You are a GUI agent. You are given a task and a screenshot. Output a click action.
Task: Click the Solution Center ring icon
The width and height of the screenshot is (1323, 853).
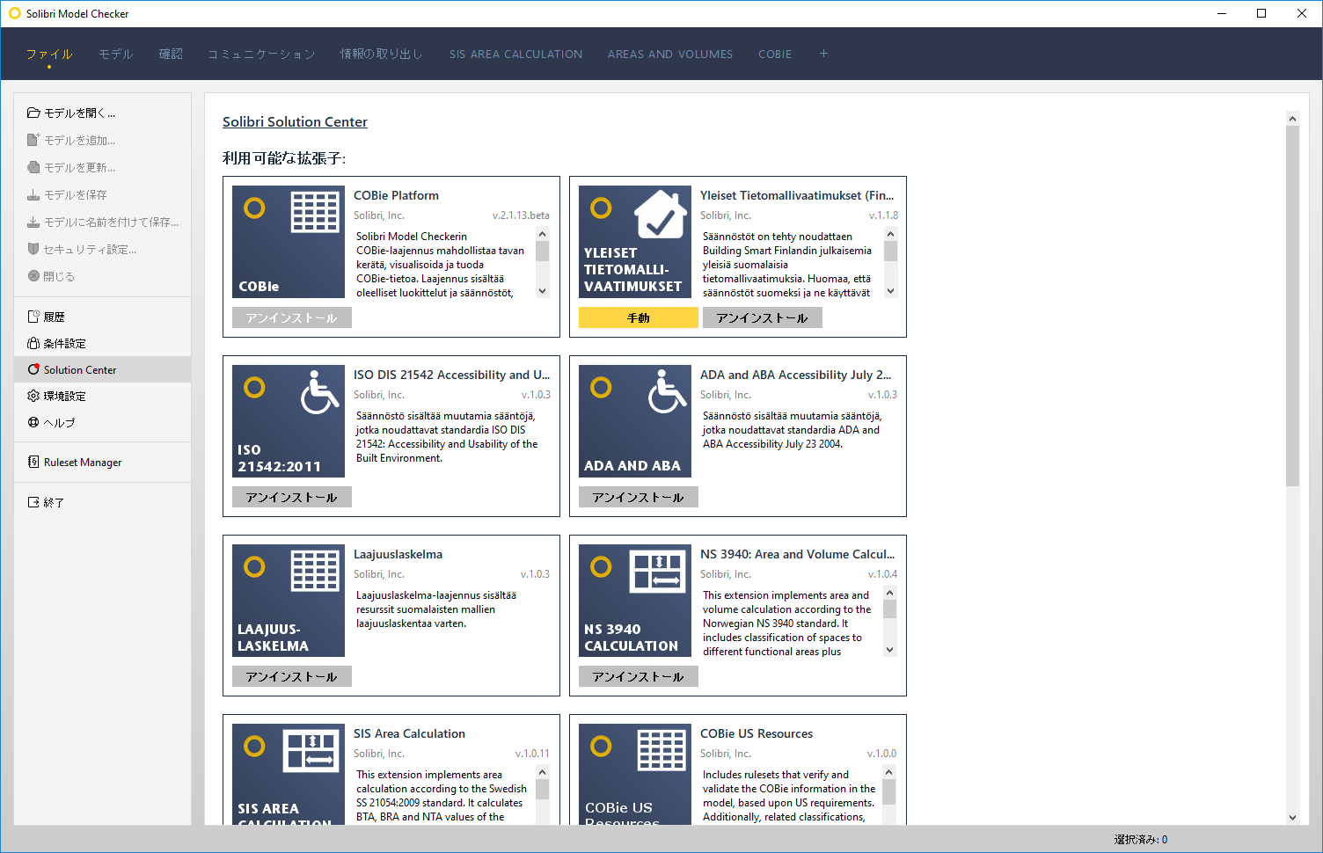33,369
